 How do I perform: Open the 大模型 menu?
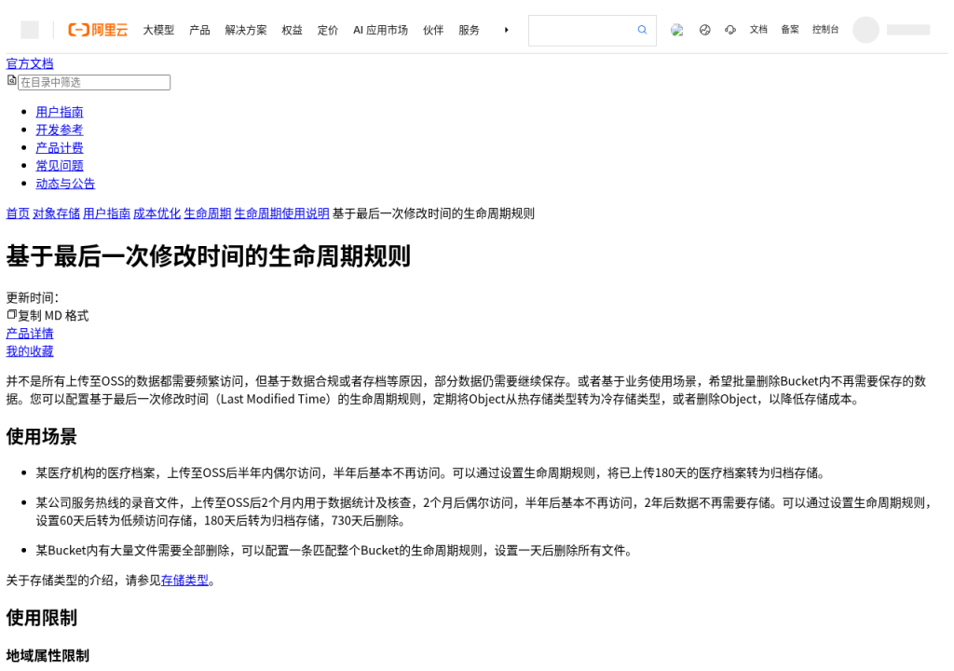coord(158,30)
